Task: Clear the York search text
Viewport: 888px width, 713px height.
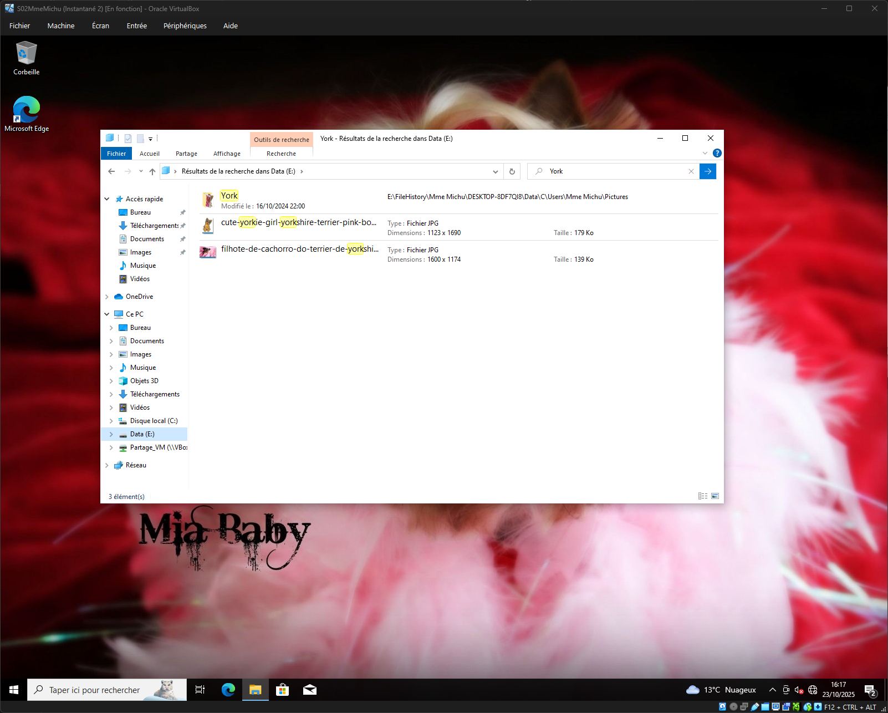Action: coord(691,171)
